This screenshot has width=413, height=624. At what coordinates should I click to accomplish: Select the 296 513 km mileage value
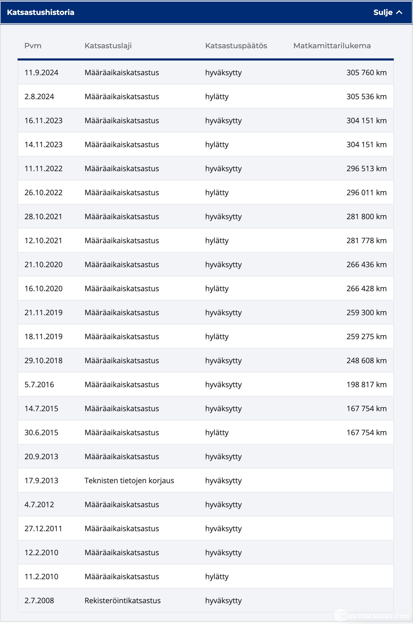pos(366,169)
